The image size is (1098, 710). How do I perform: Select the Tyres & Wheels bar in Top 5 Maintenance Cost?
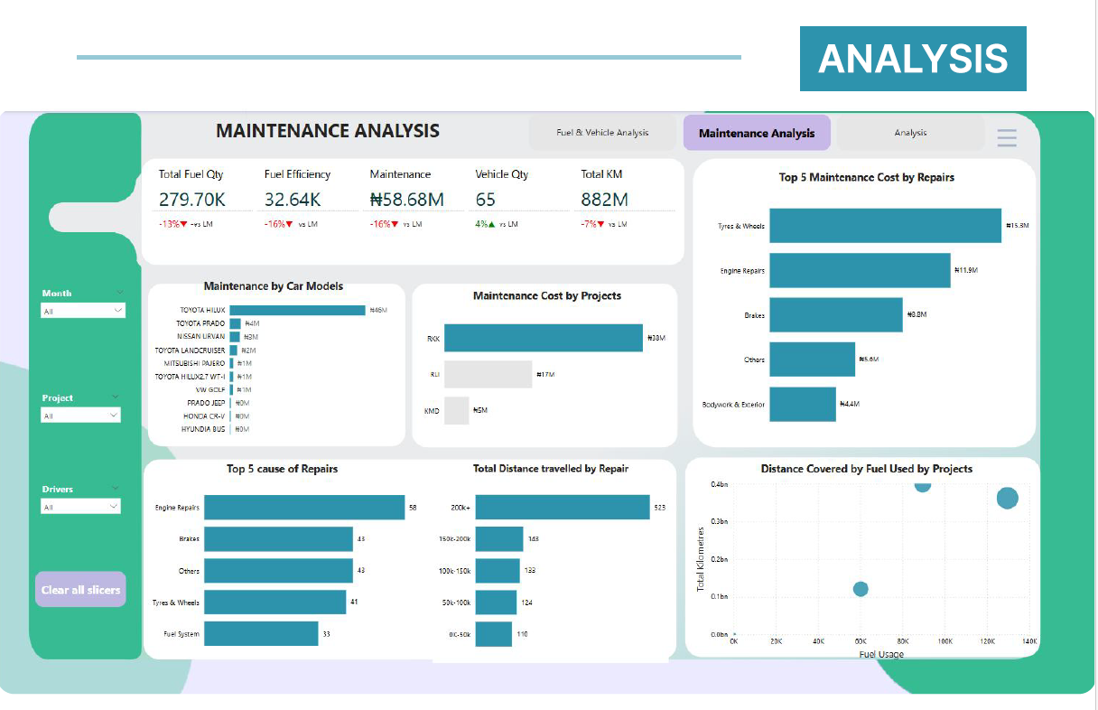[885, 226]
